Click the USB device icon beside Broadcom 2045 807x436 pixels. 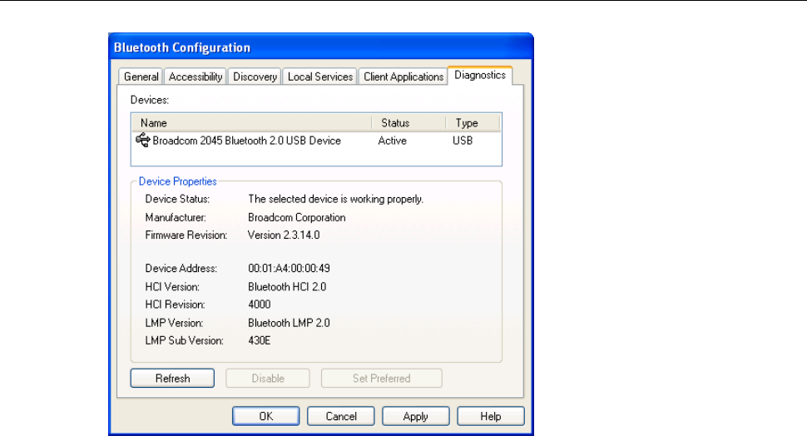(x=142, y=140)
